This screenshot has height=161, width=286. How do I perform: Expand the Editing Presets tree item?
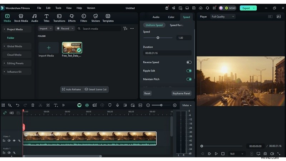pyautogui.click(x=4, y=63)
